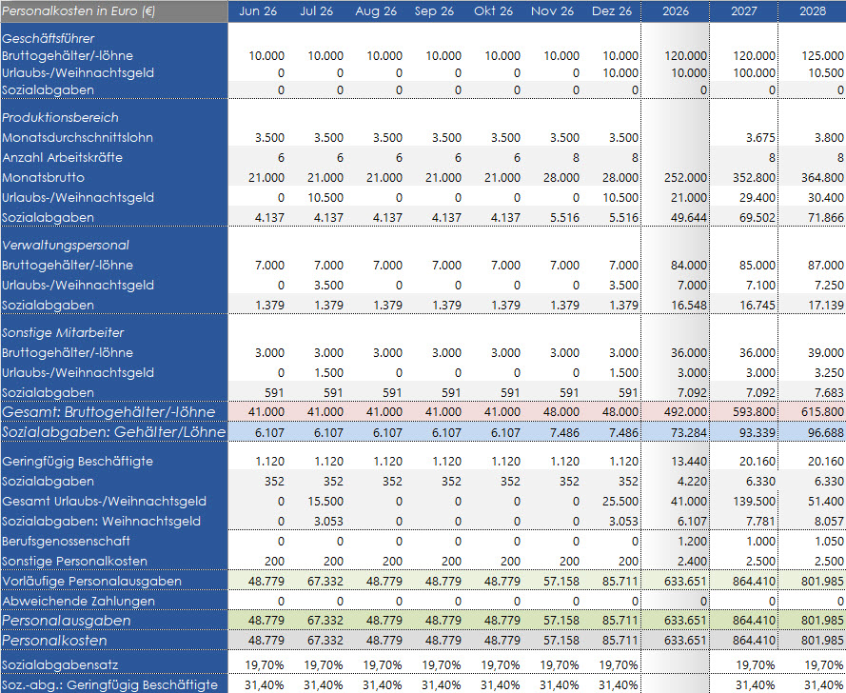The height and width of the screenshot is (693, 846).
Task: Select 'Sozialabgaben: Weihnachtsgeld' row label
Action: tap(101, 522)
